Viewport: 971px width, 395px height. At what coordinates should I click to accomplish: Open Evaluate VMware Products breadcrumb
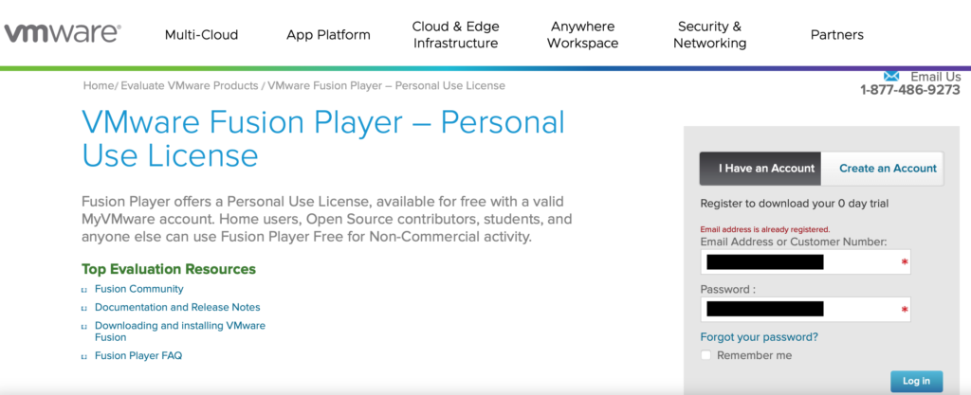pyautogui.click(x=189, y=85)
